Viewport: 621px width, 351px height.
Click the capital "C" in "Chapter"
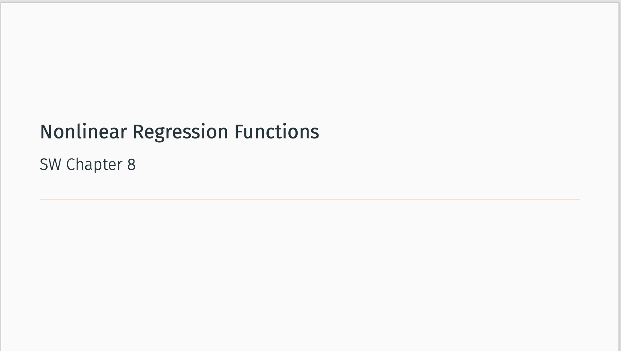coord(71,165)
